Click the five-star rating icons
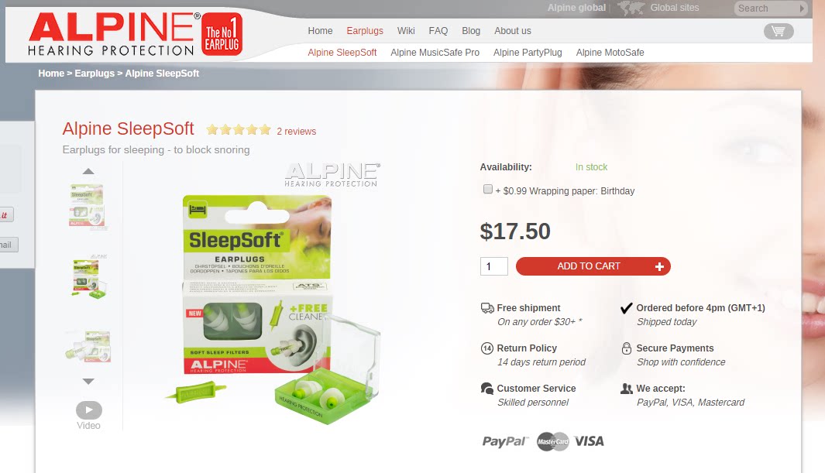This screenshot has width=825, height=473. coord(239,130)
